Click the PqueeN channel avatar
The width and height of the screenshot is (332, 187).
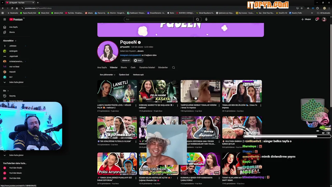click(108, 51)
